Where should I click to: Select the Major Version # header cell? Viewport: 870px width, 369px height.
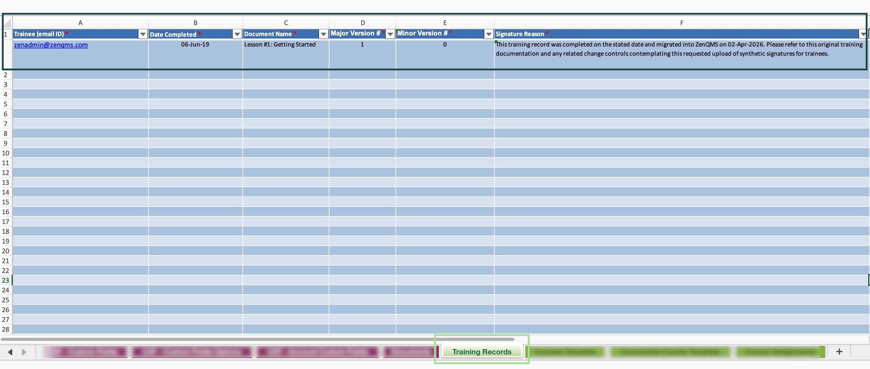(362, 34)
